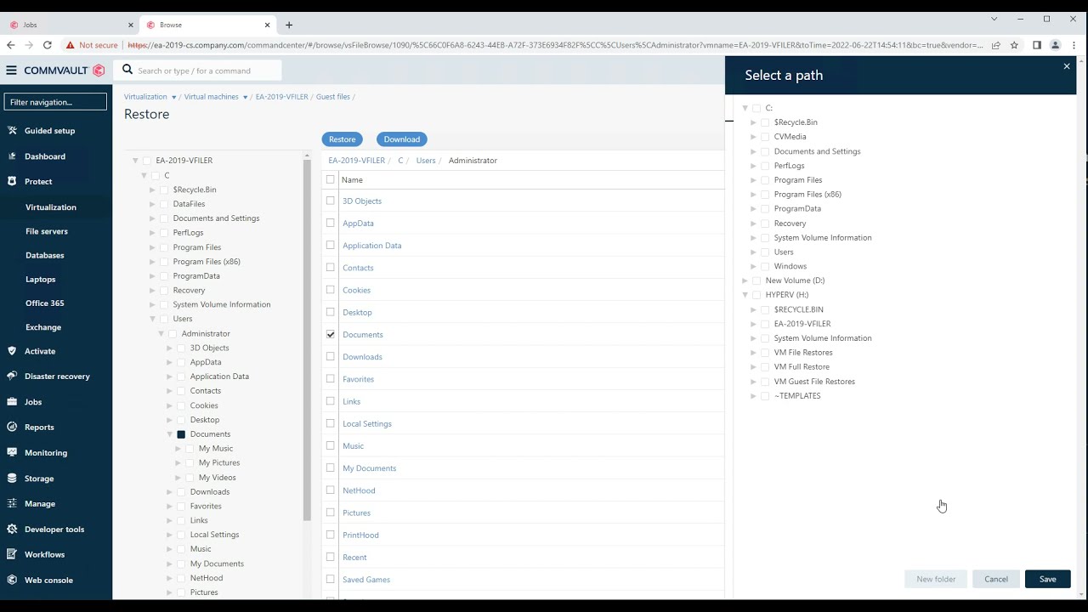Open the browser three-dot menu
The width and height of the screenshot is (1088, 612).
pyautogui.click(x=1074, y=45)
